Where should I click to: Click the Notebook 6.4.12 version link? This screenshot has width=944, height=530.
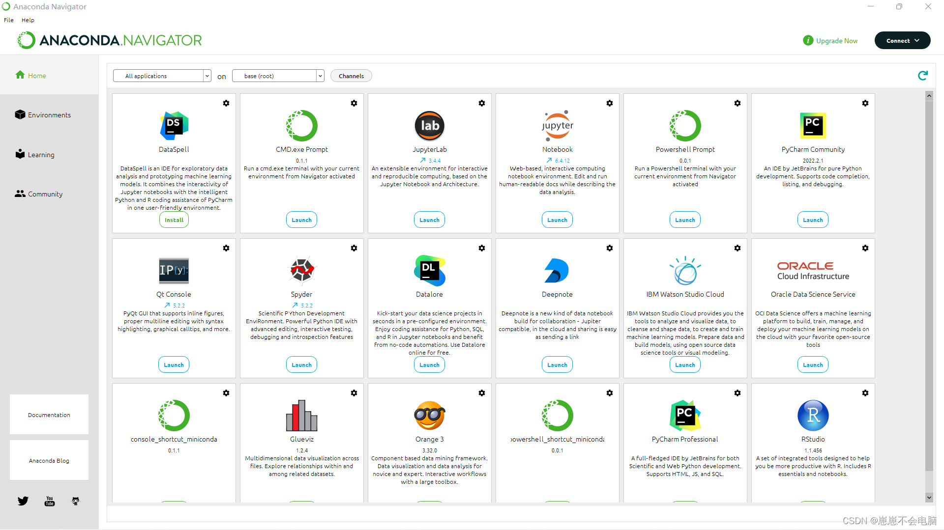pos(558,161)
